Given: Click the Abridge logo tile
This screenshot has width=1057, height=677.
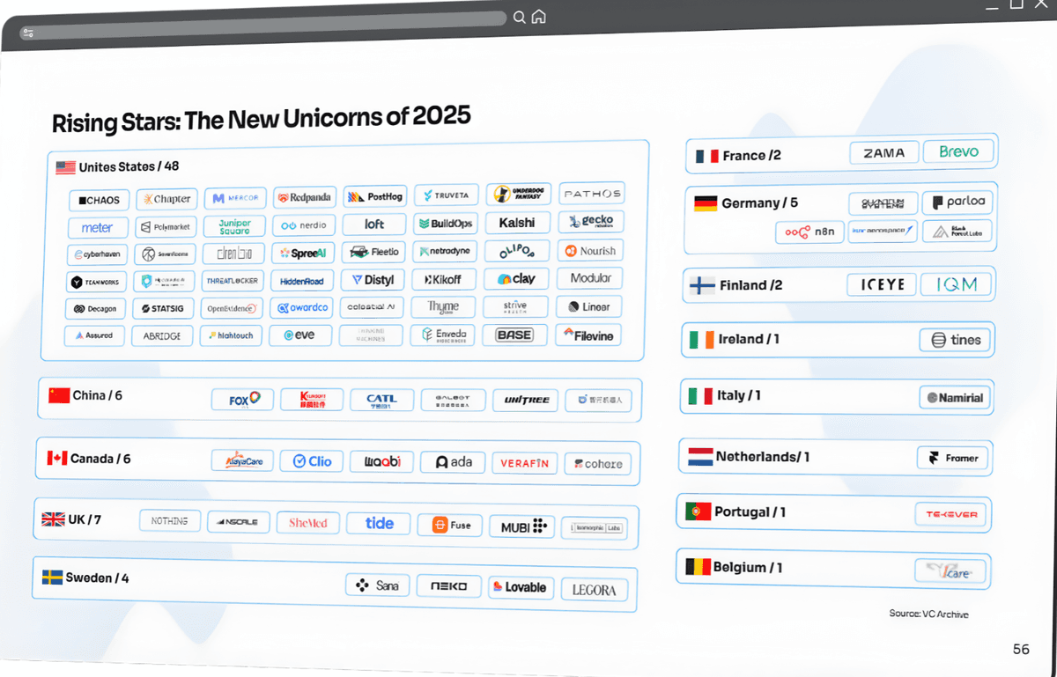Looking at the screenshot, I should click(162, 336).
